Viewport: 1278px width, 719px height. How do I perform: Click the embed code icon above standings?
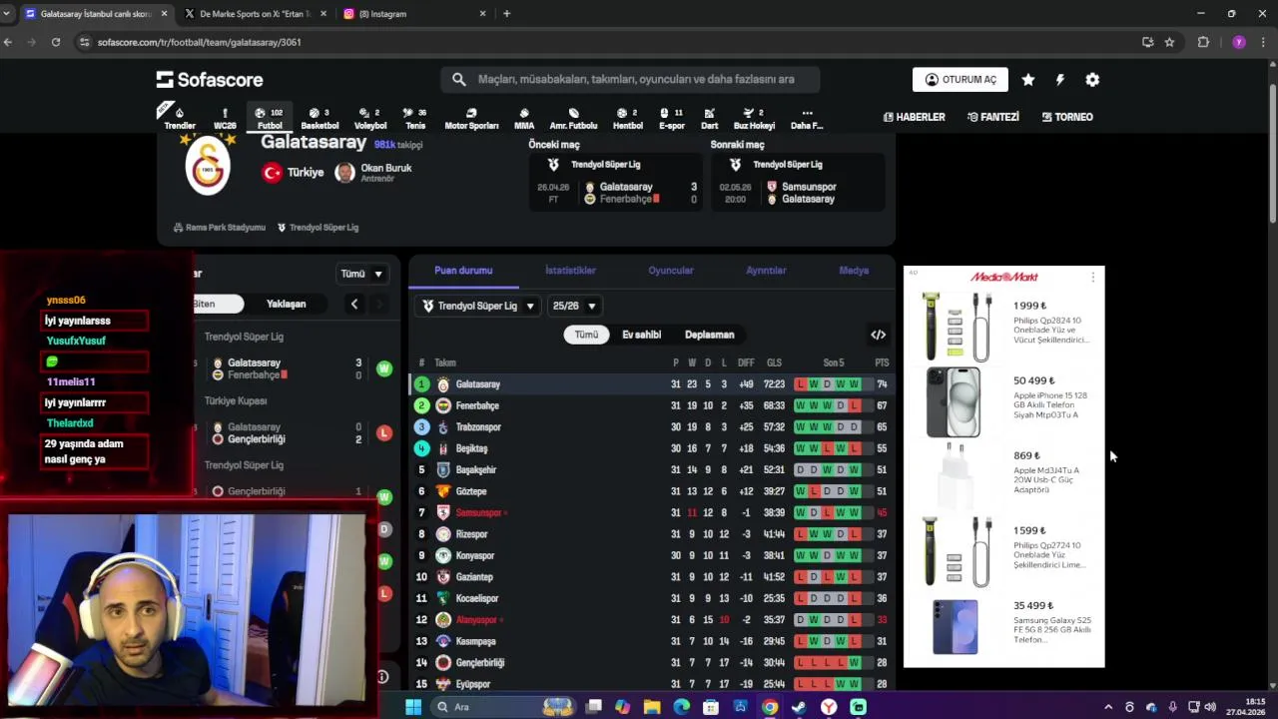[878, 335]
